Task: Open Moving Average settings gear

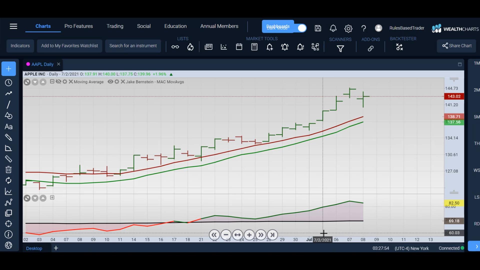Action: pyautogui.click(x=65, y=81)
